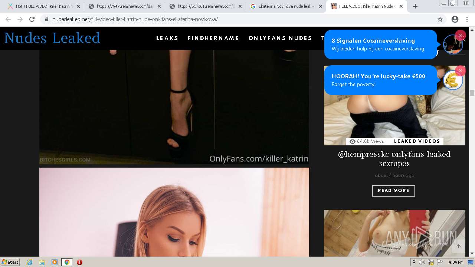Screen dimensions: 475x267
Task: Switch to the 517s61.reminews.com tab
Action: click(205, 6)
